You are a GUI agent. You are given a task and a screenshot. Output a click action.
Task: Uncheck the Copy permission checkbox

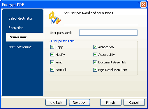52,47
